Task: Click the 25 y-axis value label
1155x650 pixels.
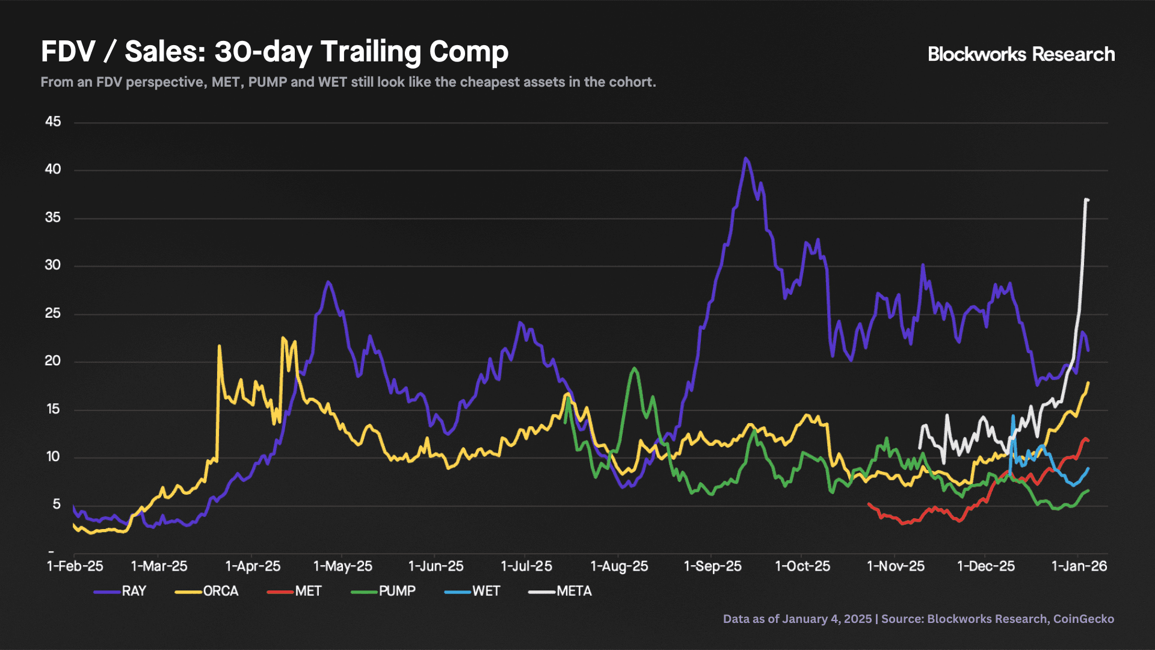Action: coord(53,314)
